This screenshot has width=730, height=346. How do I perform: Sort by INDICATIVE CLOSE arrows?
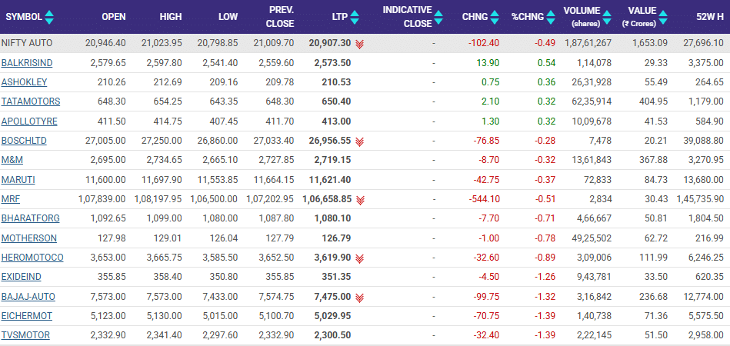[x=438, y=17]
